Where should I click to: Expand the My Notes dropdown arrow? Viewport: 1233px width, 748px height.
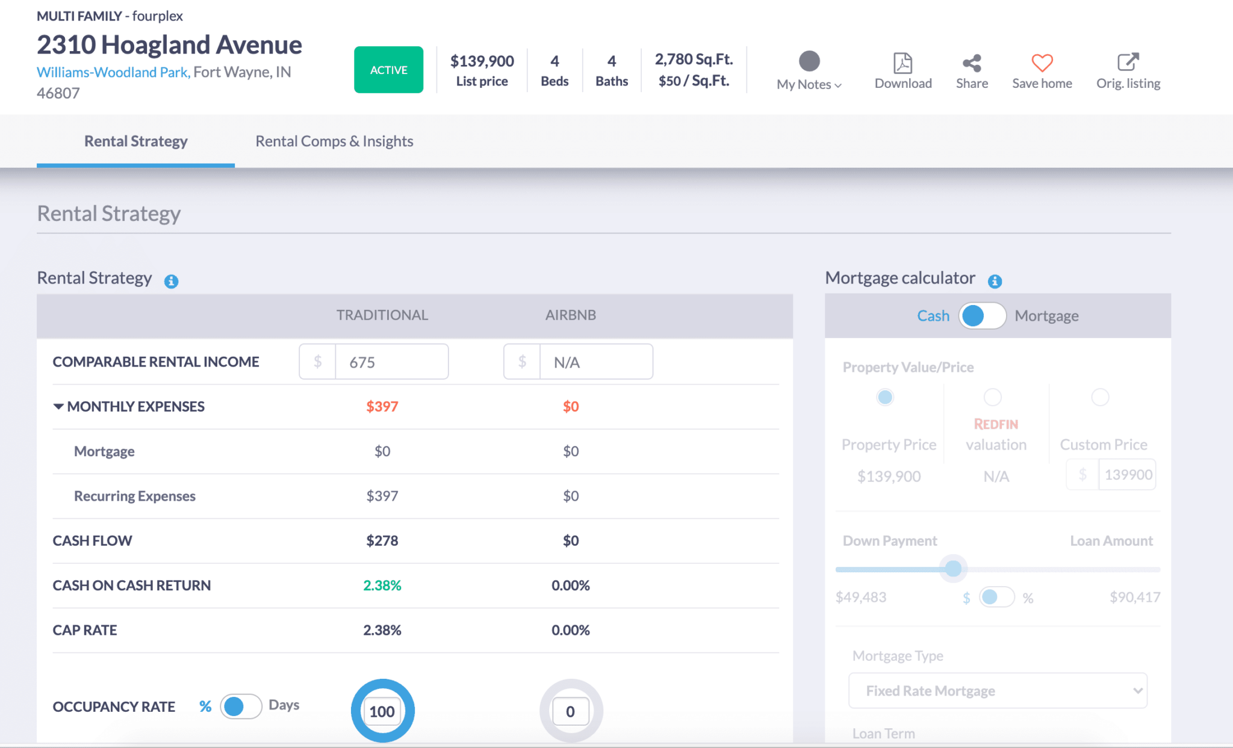838,85
